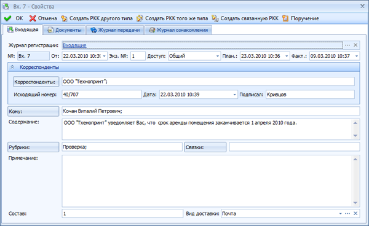Browse Журнал регистрации with ellipsis button

(x=347, y=45)
